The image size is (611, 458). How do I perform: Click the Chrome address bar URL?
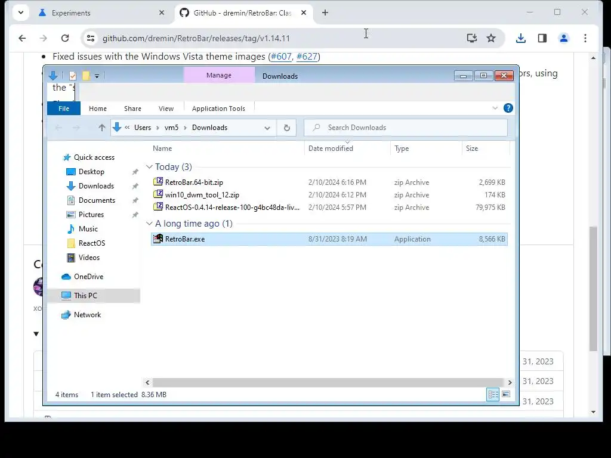click(196, 38)
